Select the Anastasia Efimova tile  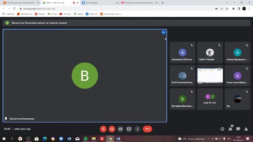point(182,52)
